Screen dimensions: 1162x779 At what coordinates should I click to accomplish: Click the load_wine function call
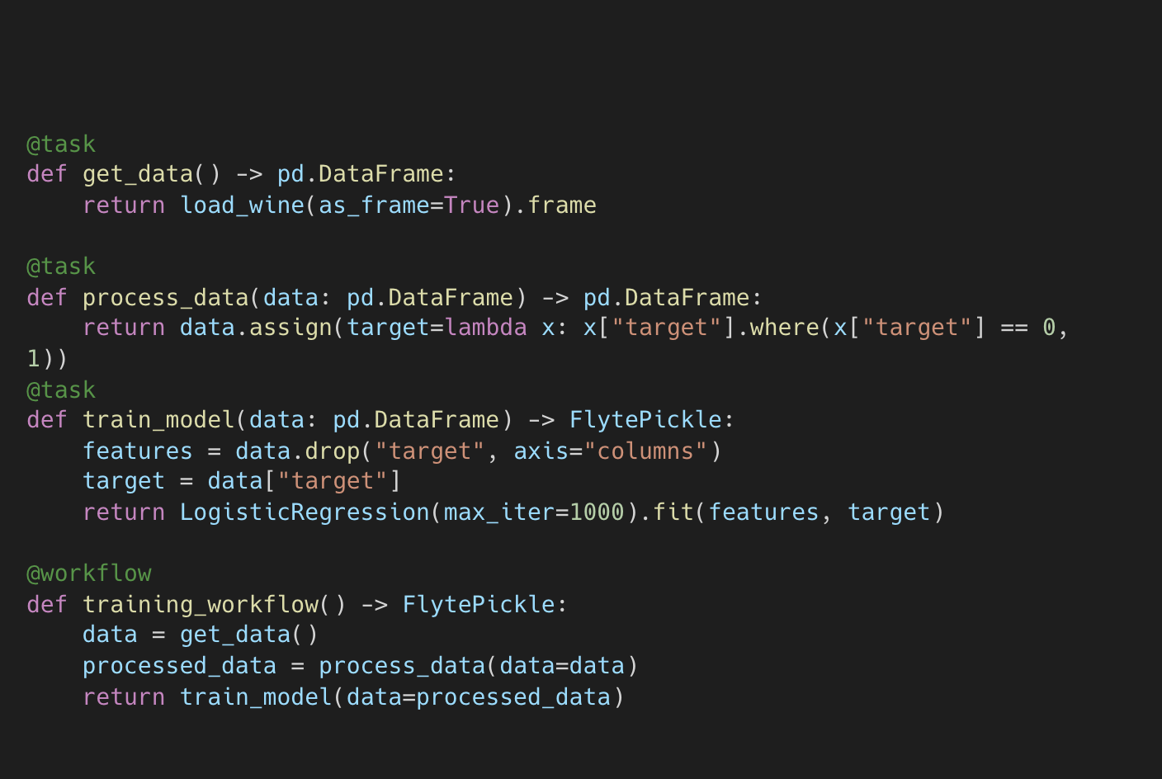coord(242,205)
